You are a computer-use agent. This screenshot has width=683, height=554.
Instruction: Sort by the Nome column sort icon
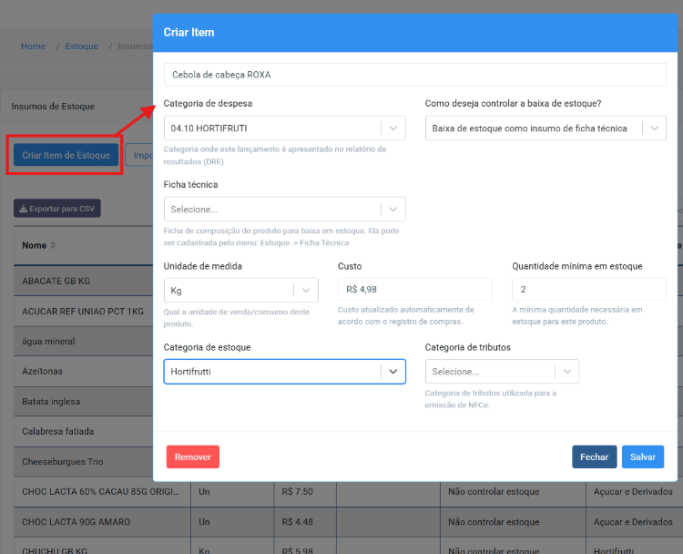coord(53,246)
